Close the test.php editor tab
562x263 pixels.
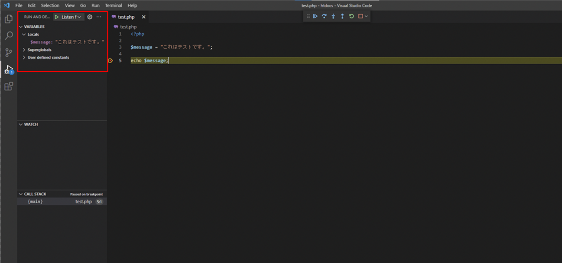click(144, 17)
